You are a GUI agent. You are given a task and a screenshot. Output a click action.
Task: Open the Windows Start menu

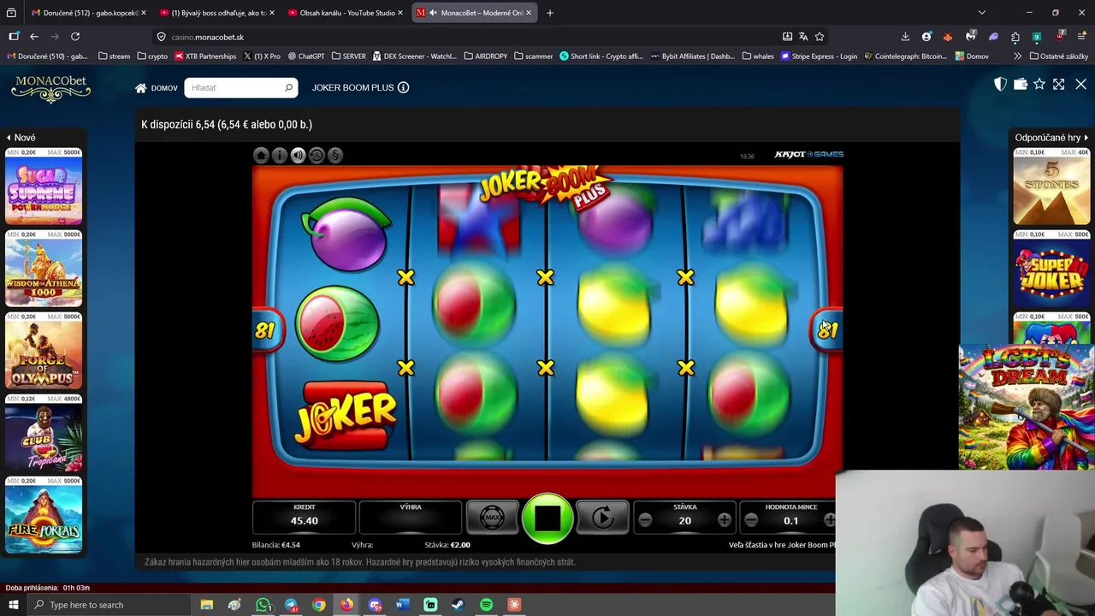coord(13,605)
